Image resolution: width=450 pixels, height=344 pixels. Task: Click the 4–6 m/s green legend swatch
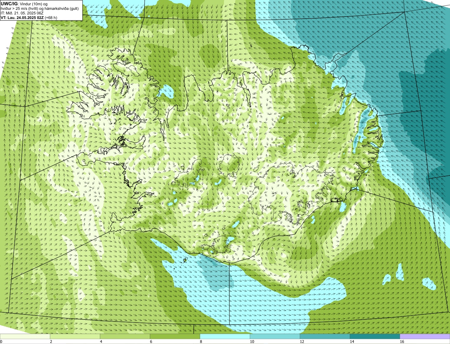click(125, 337)
